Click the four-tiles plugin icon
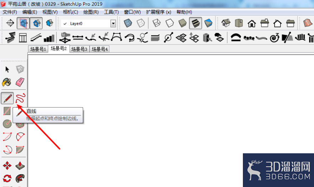This screenshot has height=187, width=314. 181,38
